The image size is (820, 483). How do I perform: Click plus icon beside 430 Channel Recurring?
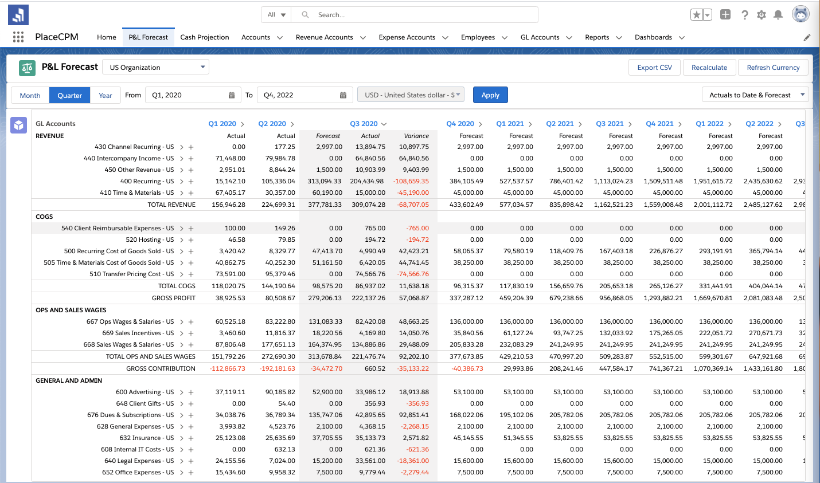(191, 147)
